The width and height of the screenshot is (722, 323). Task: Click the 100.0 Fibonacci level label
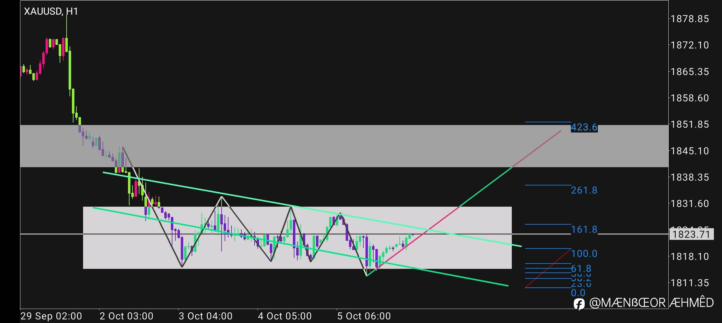tap(584, 254)
